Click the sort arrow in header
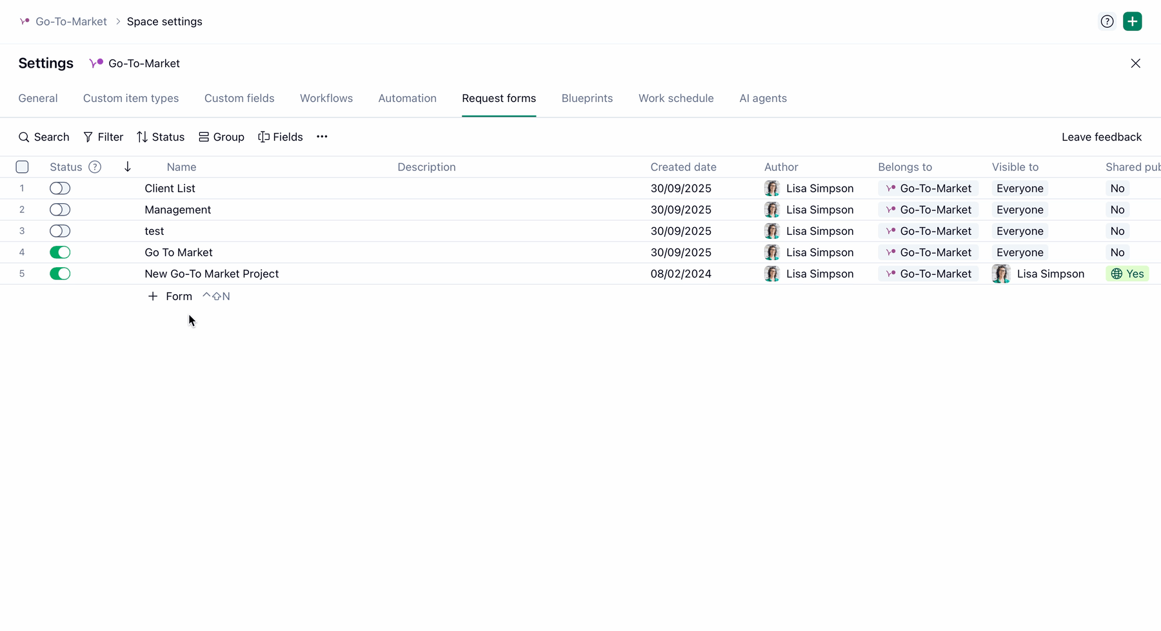Image resolution: width=1161 pixels, height=631 pixels. (128, 167)
